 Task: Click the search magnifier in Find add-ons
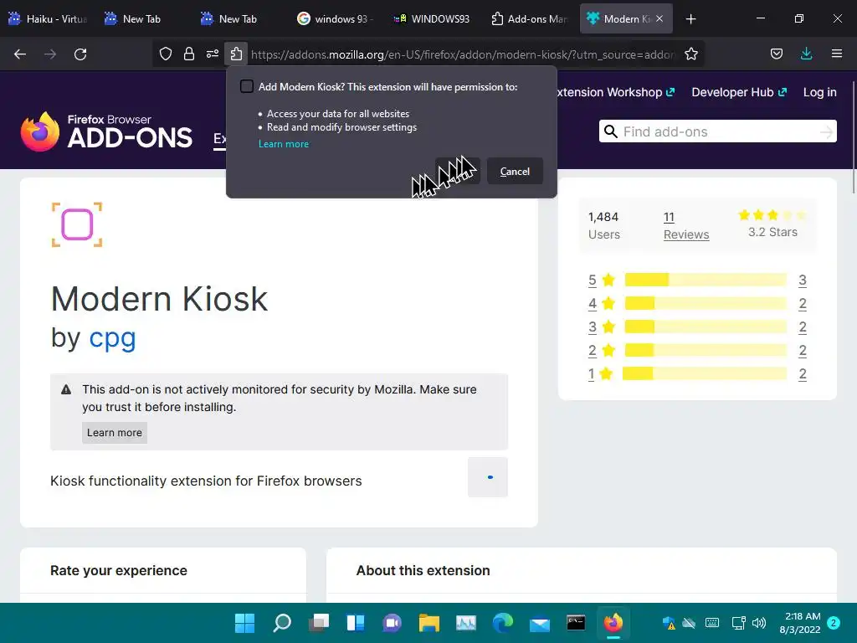tap(611, 131)
